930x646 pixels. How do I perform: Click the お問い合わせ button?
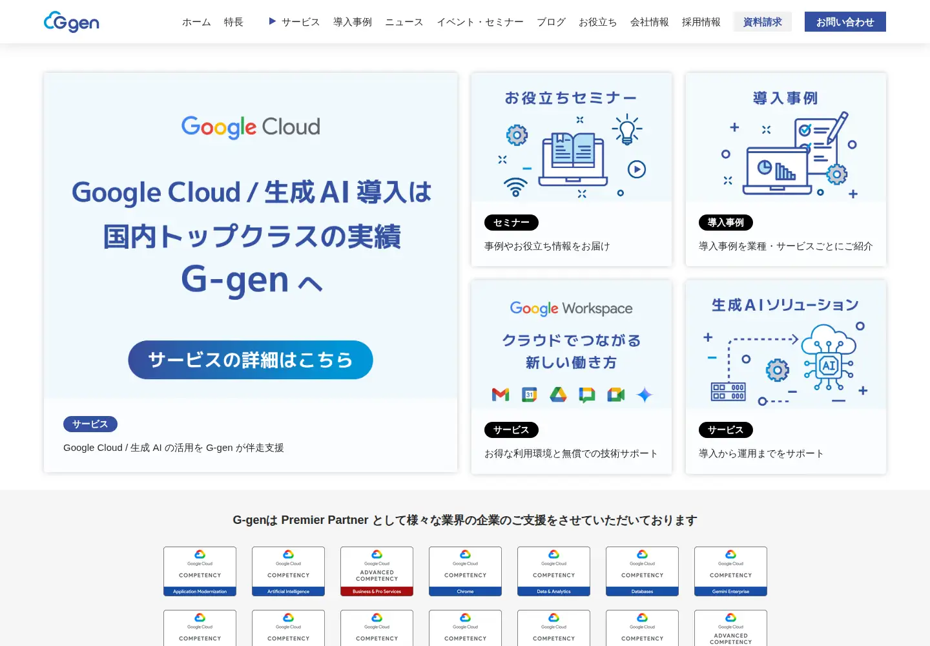click(845, 22)
